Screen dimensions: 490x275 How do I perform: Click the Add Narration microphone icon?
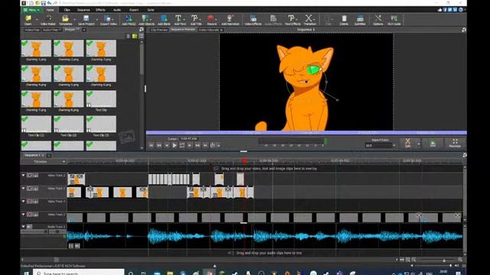(230, 20)
